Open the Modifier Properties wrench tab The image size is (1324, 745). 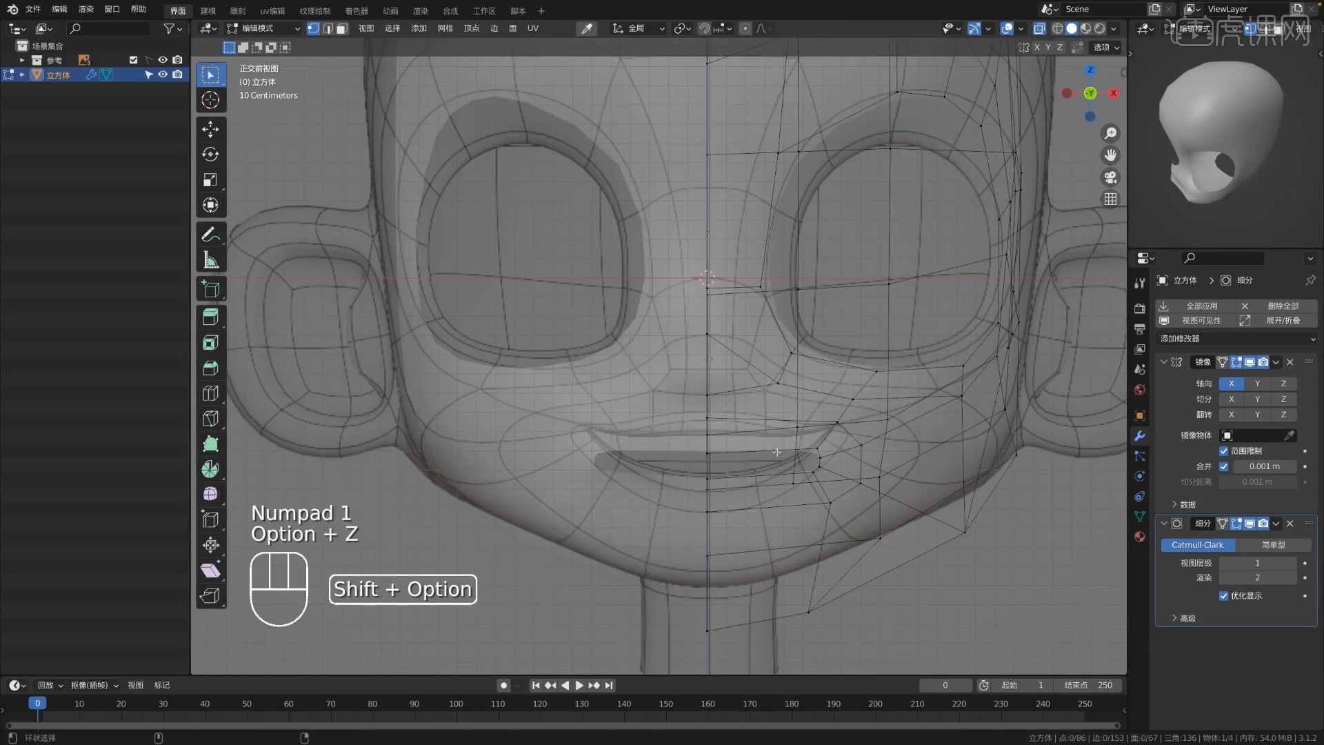pyautogui.click(x=1139, y=436)
